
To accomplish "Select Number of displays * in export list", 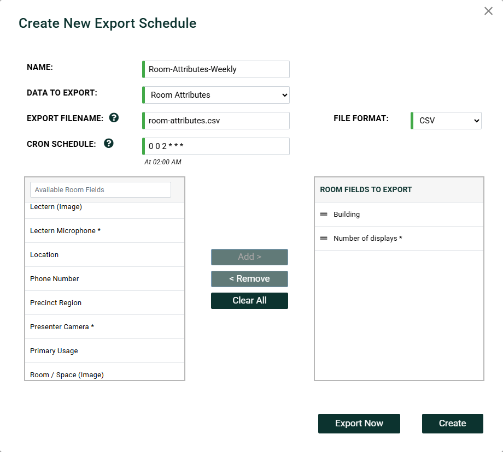I will (399, 239).
